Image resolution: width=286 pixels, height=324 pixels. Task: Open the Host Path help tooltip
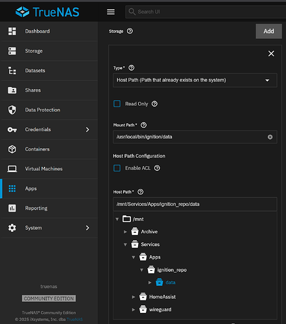click(141, 192)
